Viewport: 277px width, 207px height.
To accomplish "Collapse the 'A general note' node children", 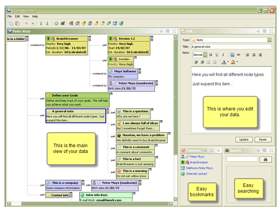I will 108,111.
